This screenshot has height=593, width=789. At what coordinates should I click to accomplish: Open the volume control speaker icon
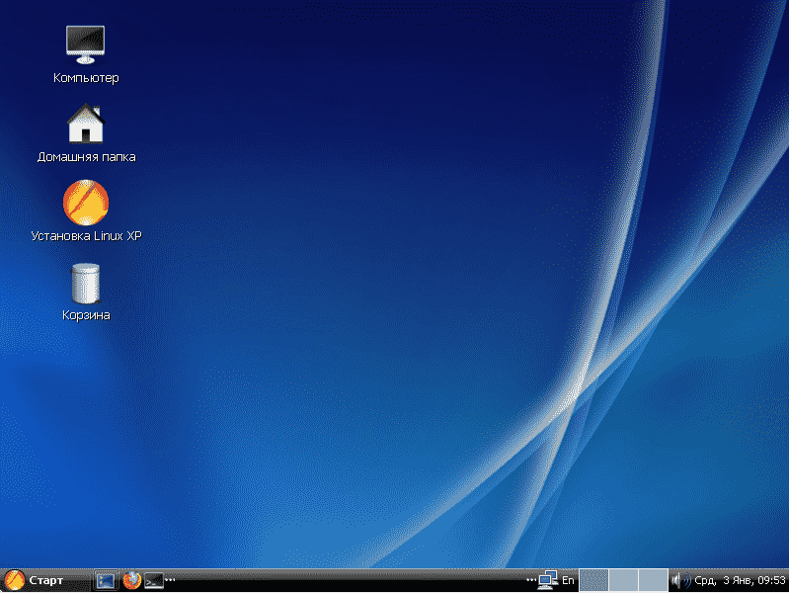tap(679, 580)
